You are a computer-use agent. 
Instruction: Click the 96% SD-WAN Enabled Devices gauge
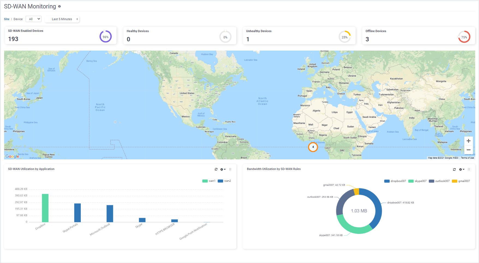pos(106,37)
